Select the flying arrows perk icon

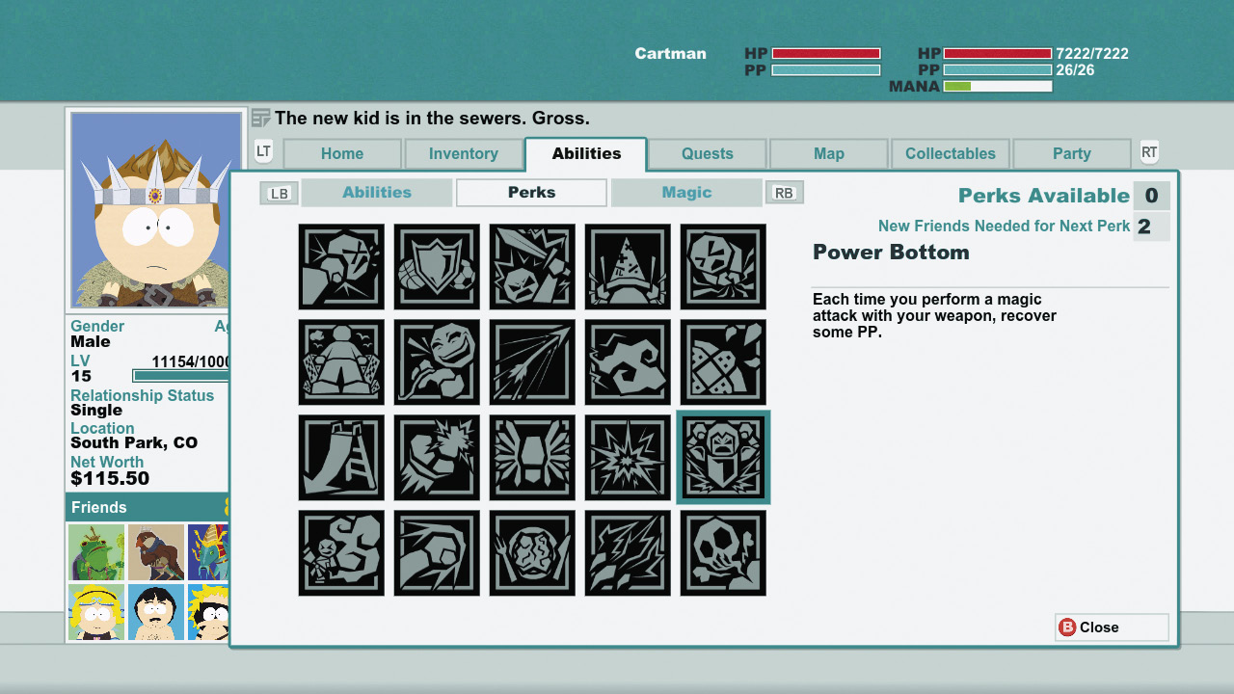[x=532, y=362]
